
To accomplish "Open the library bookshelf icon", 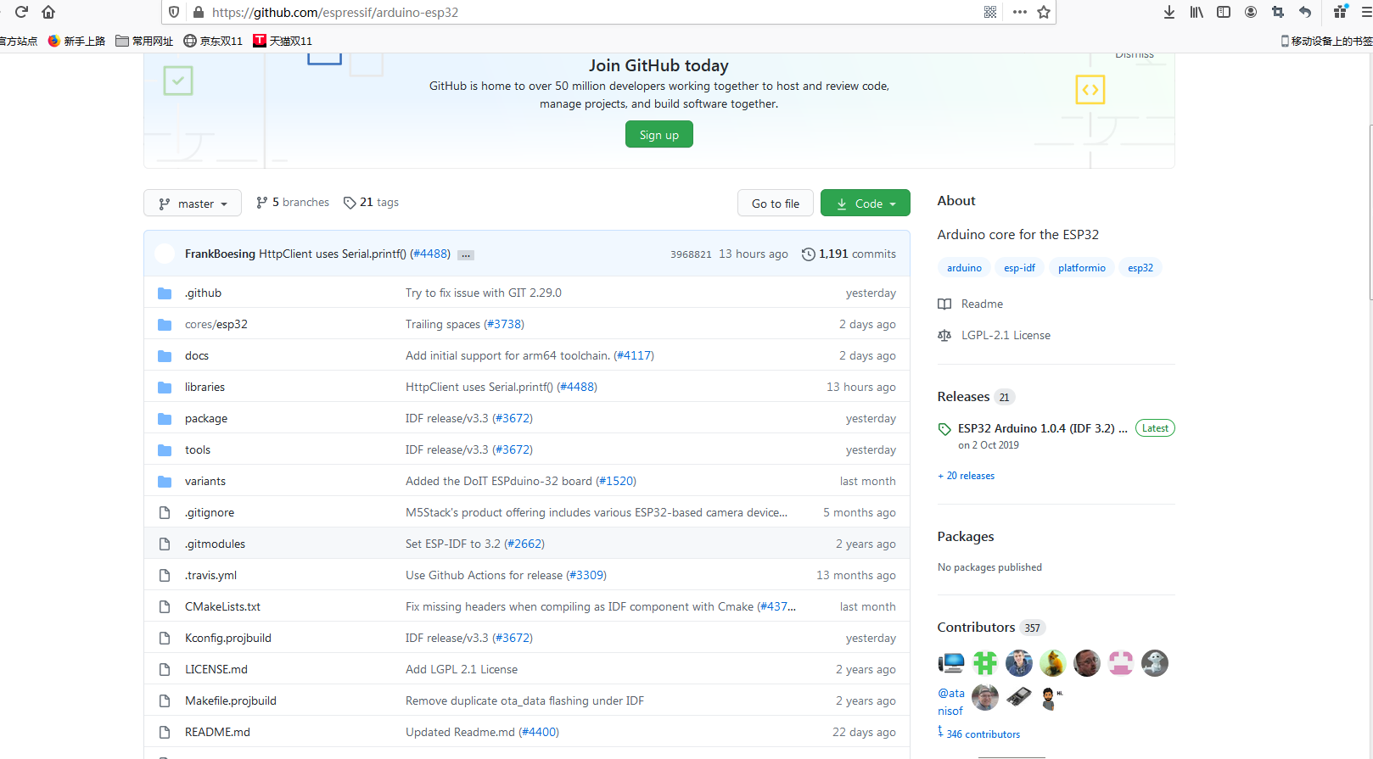I will click(x=1196, y=12).
